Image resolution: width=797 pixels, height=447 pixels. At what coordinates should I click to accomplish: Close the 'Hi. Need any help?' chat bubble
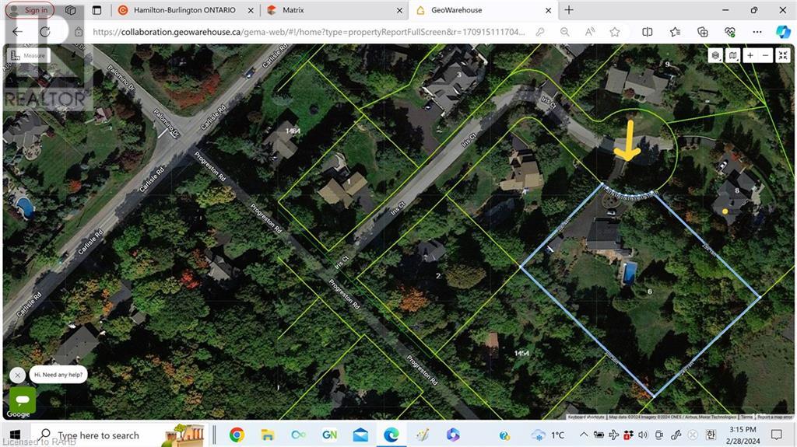[x=17, y=375]
